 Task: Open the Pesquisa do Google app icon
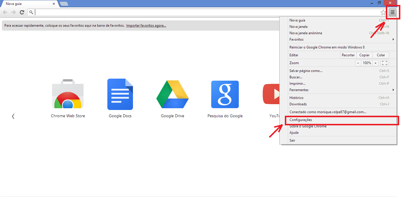(x=225, y=94)
